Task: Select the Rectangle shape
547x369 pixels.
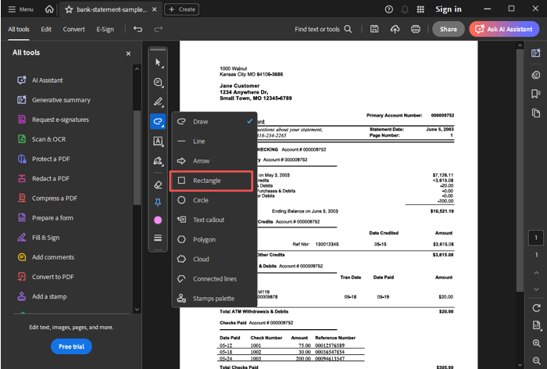Action: [x=211, y=181]
